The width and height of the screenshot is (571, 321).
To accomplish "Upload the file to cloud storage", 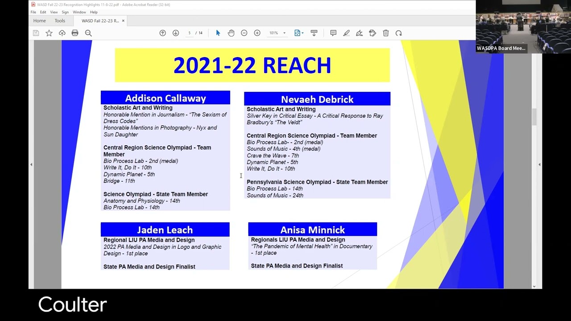I will pyautogui.click(x=62, y=33).
